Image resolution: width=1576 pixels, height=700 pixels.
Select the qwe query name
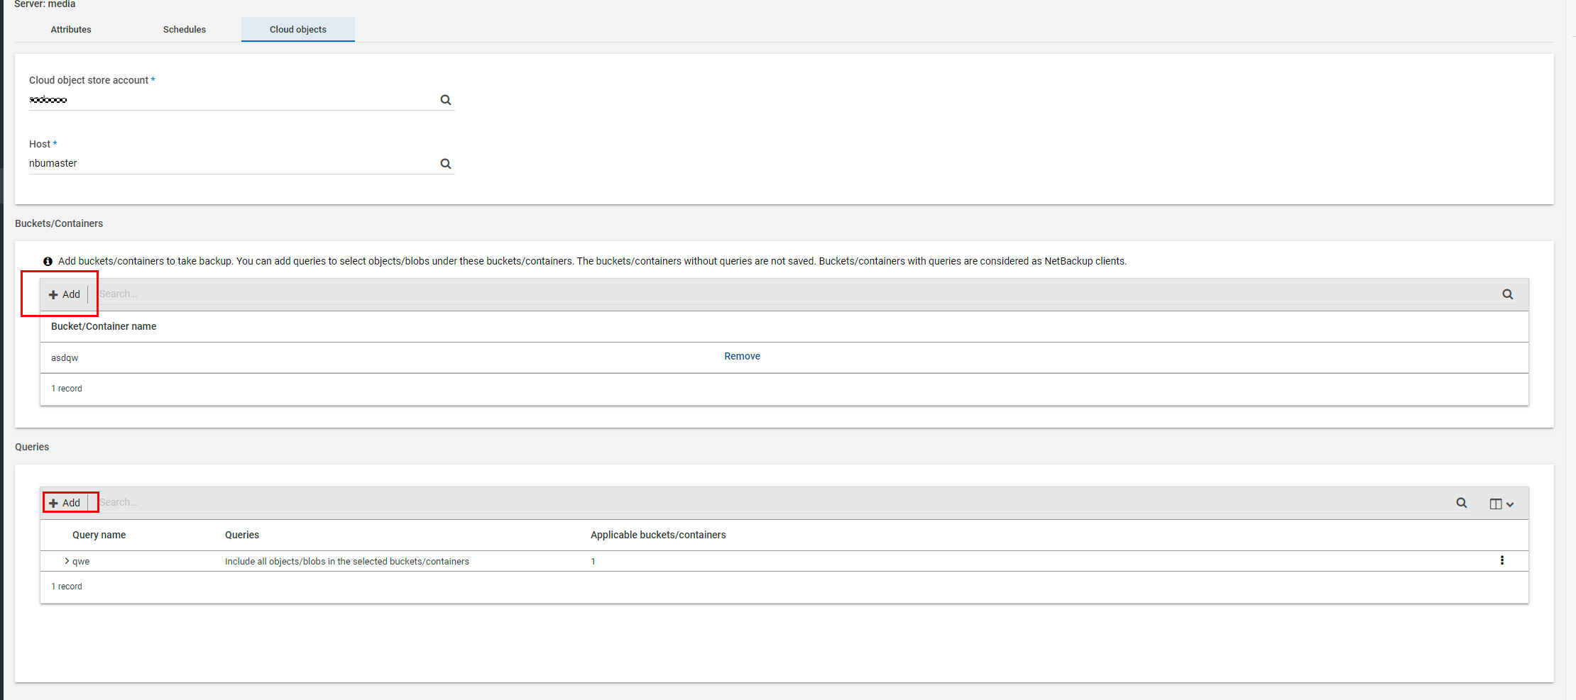(x=81, y=561)
